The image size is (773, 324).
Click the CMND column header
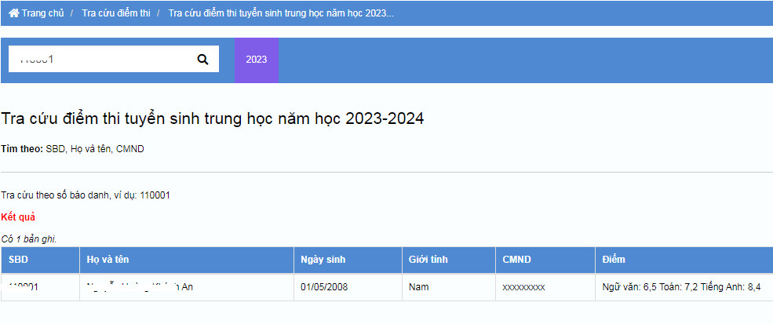coord(545,260)
